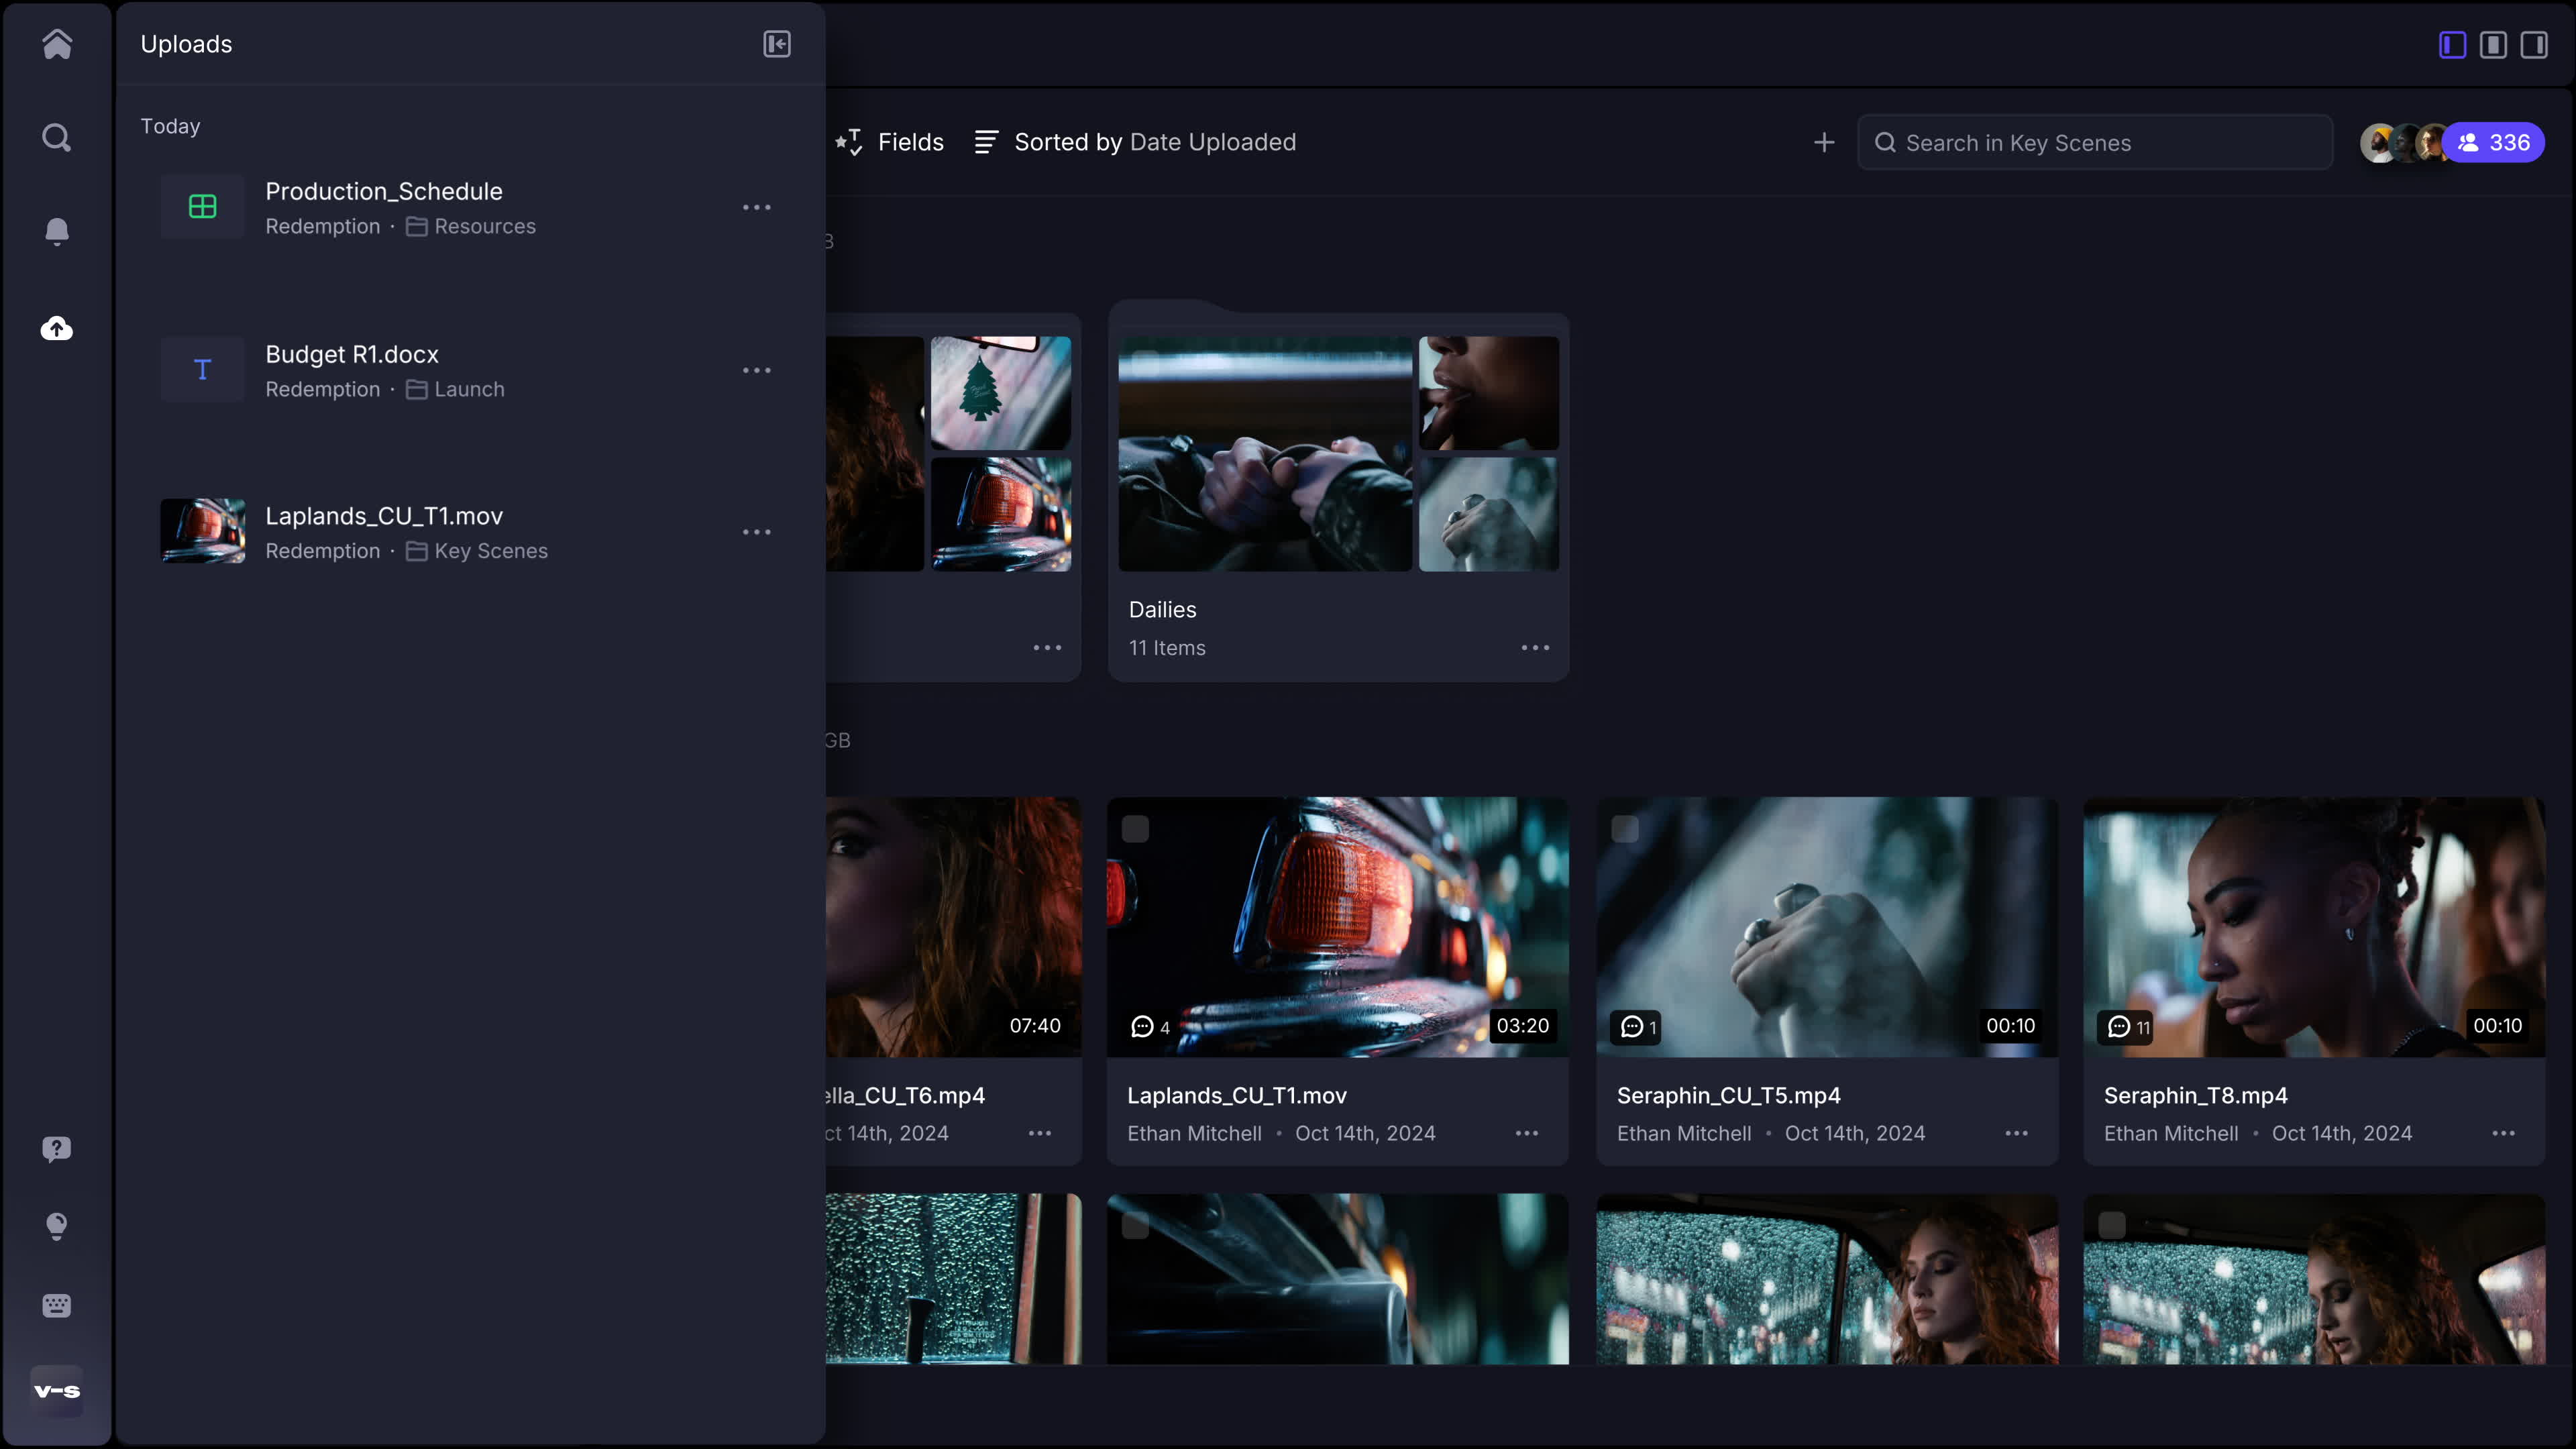2576x1449 pixels.
Task: Open the Help question-mark icon
Action: [x=57, y=1148]
